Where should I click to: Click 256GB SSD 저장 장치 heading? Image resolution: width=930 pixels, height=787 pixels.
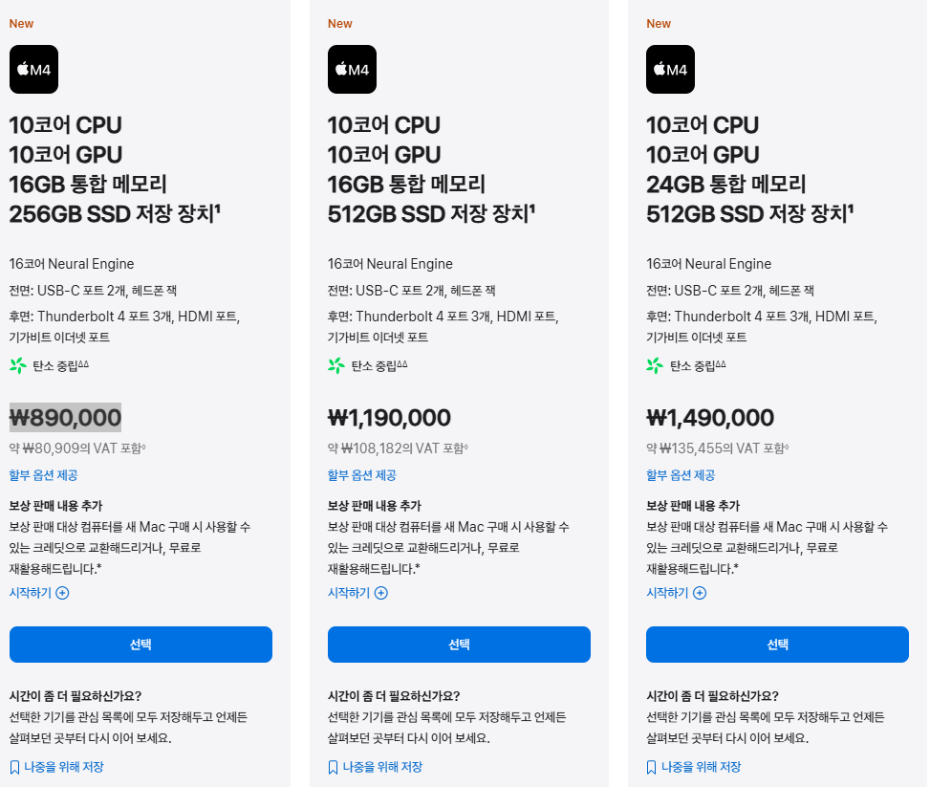115,214
